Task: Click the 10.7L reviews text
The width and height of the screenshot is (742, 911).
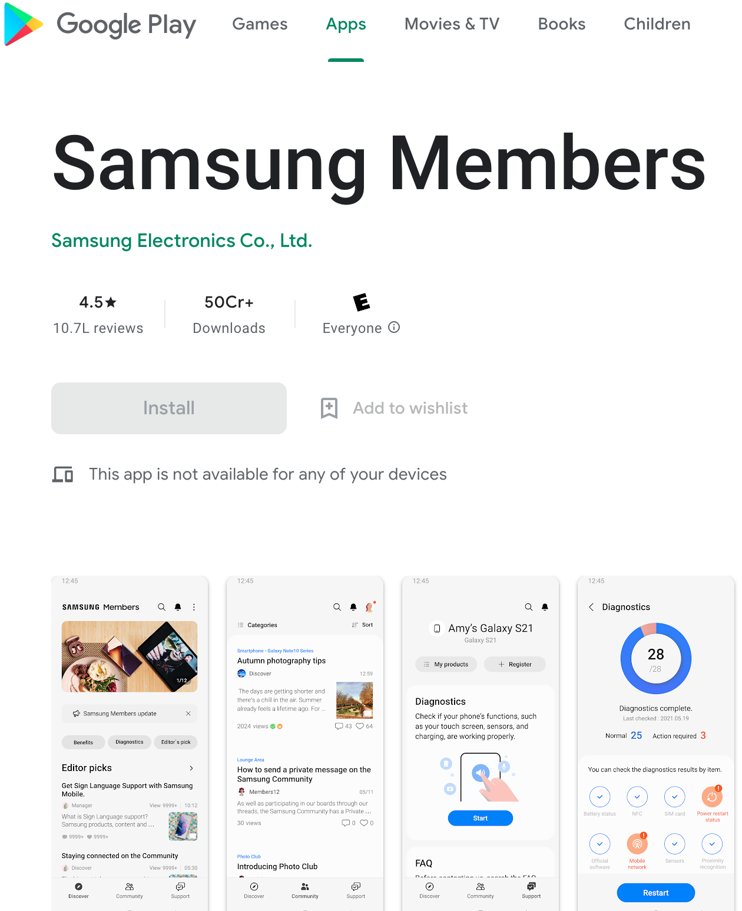Action: (98, 328)
